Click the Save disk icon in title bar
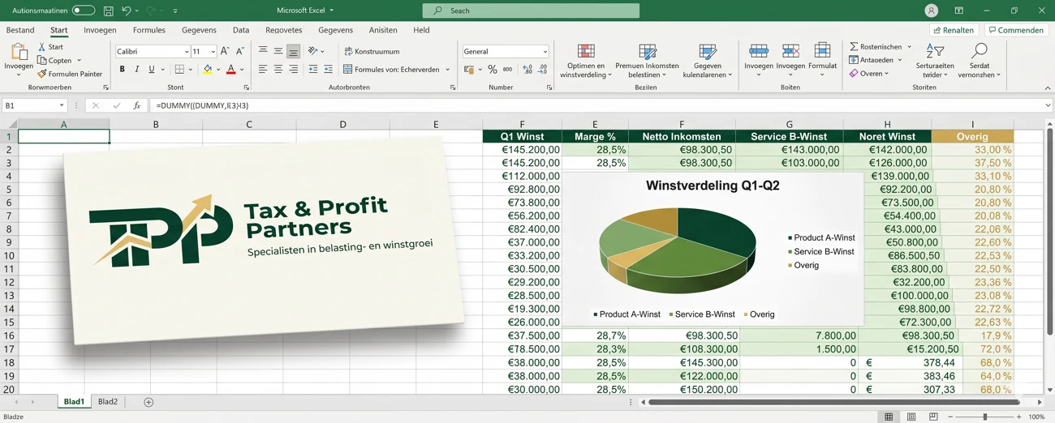Screen dimensions: 1055x423 [x=108, y=11]
